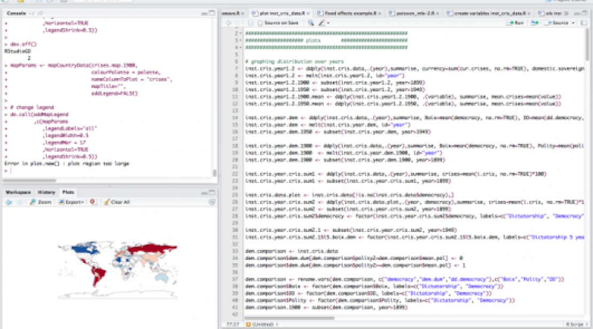Click the Find/Replace magnifier icon
The width and height of the screenshot is (593, 329).
pos(311,23)
